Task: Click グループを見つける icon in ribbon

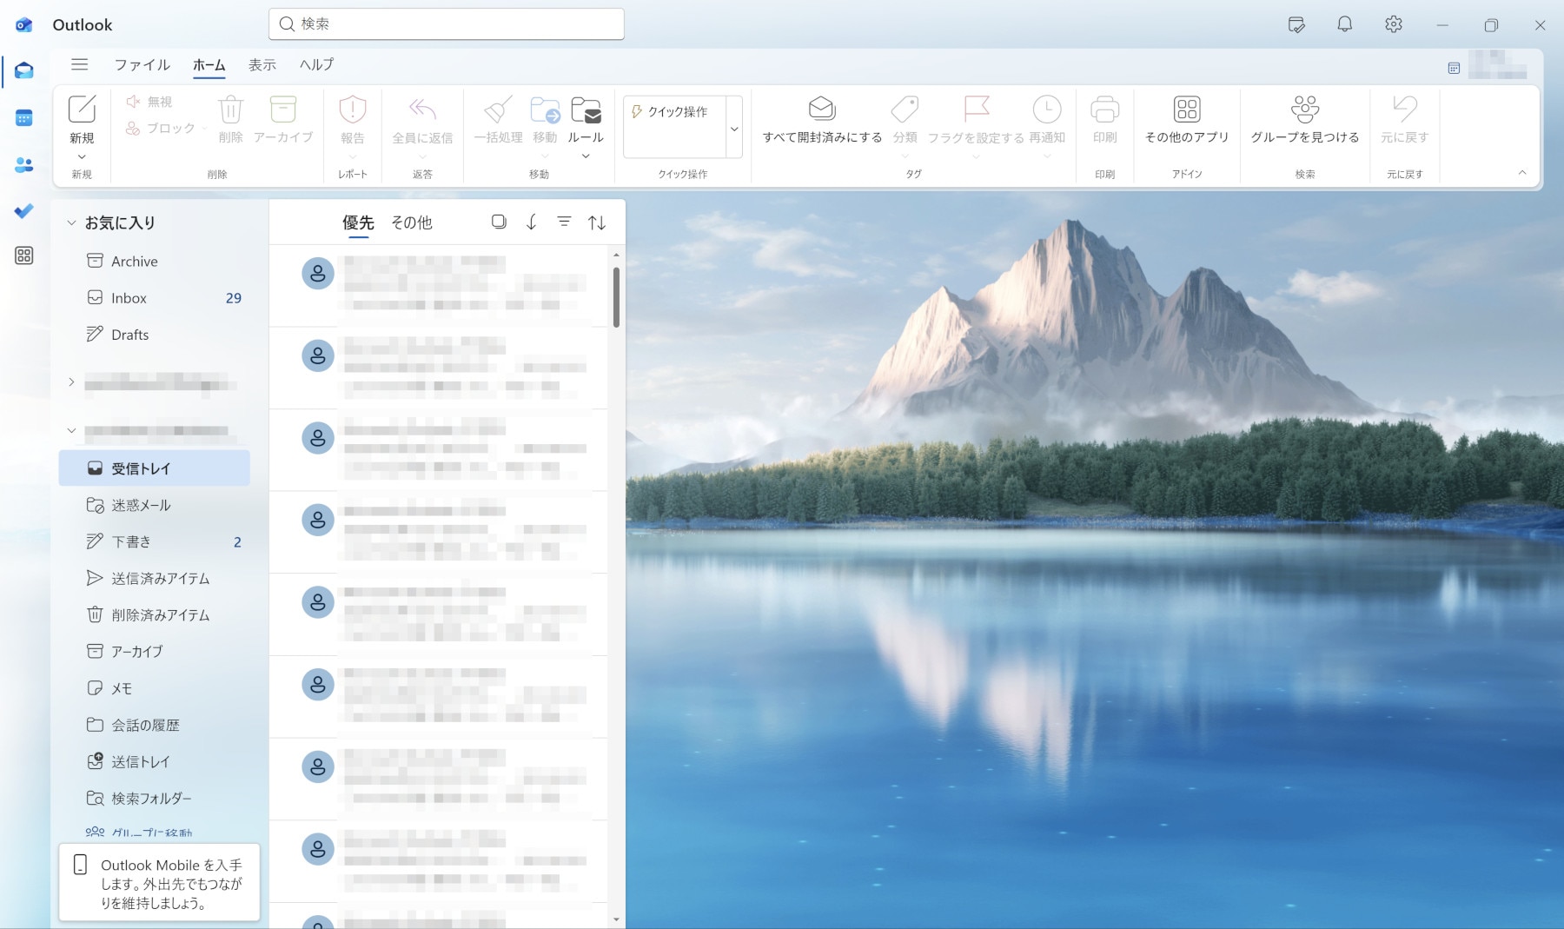Action: (x=1304, y=109)
